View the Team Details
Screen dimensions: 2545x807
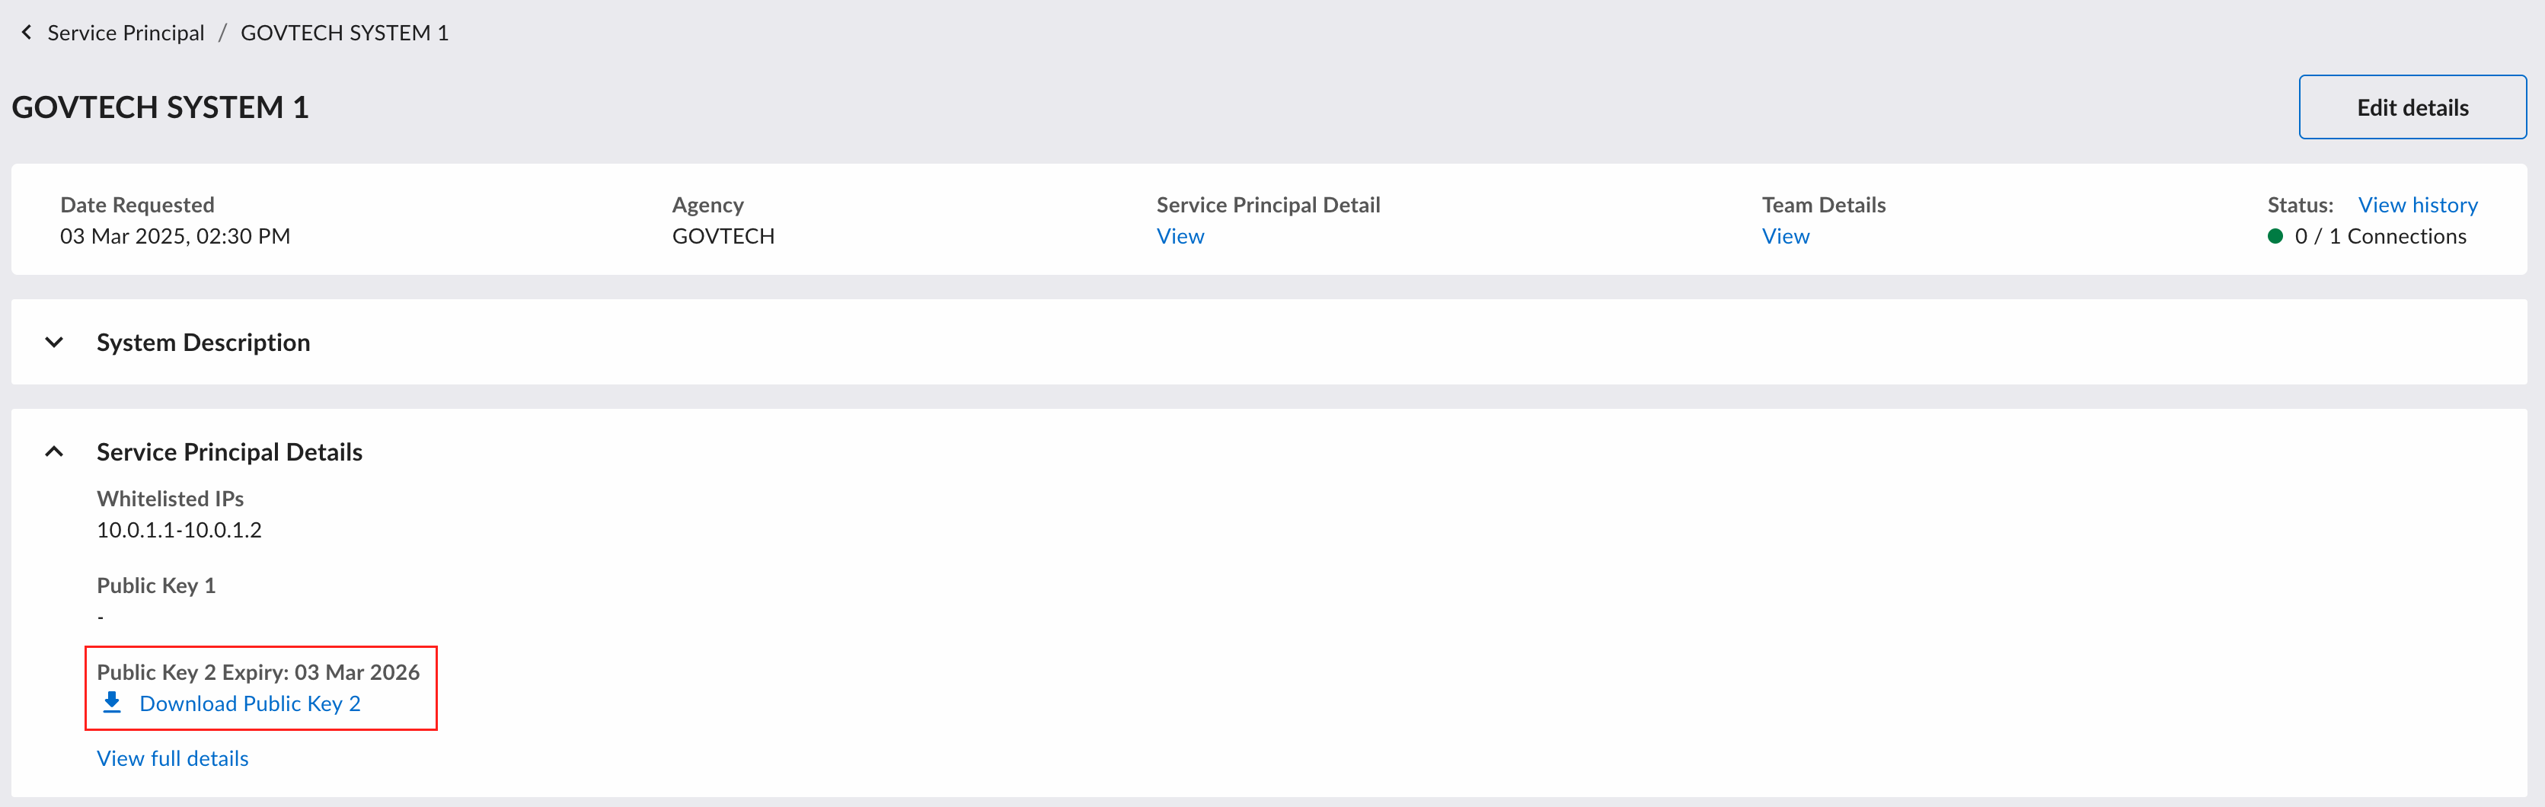tap(1785, 236)
